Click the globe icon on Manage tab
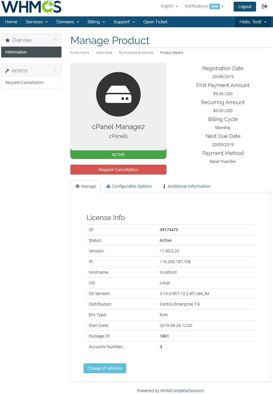Screen dimensions: 273x395 tap(78, 186)
